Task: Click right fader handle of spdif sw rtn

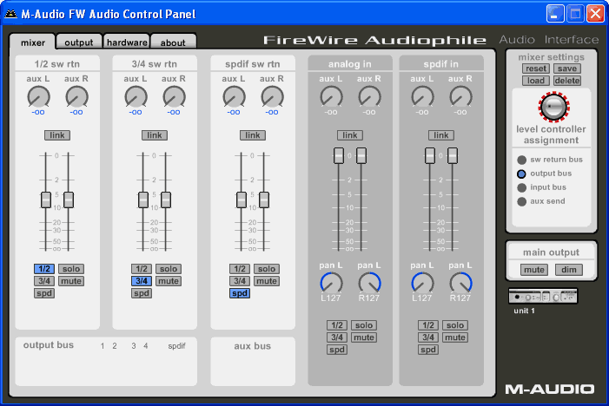Action: (264, 200)
